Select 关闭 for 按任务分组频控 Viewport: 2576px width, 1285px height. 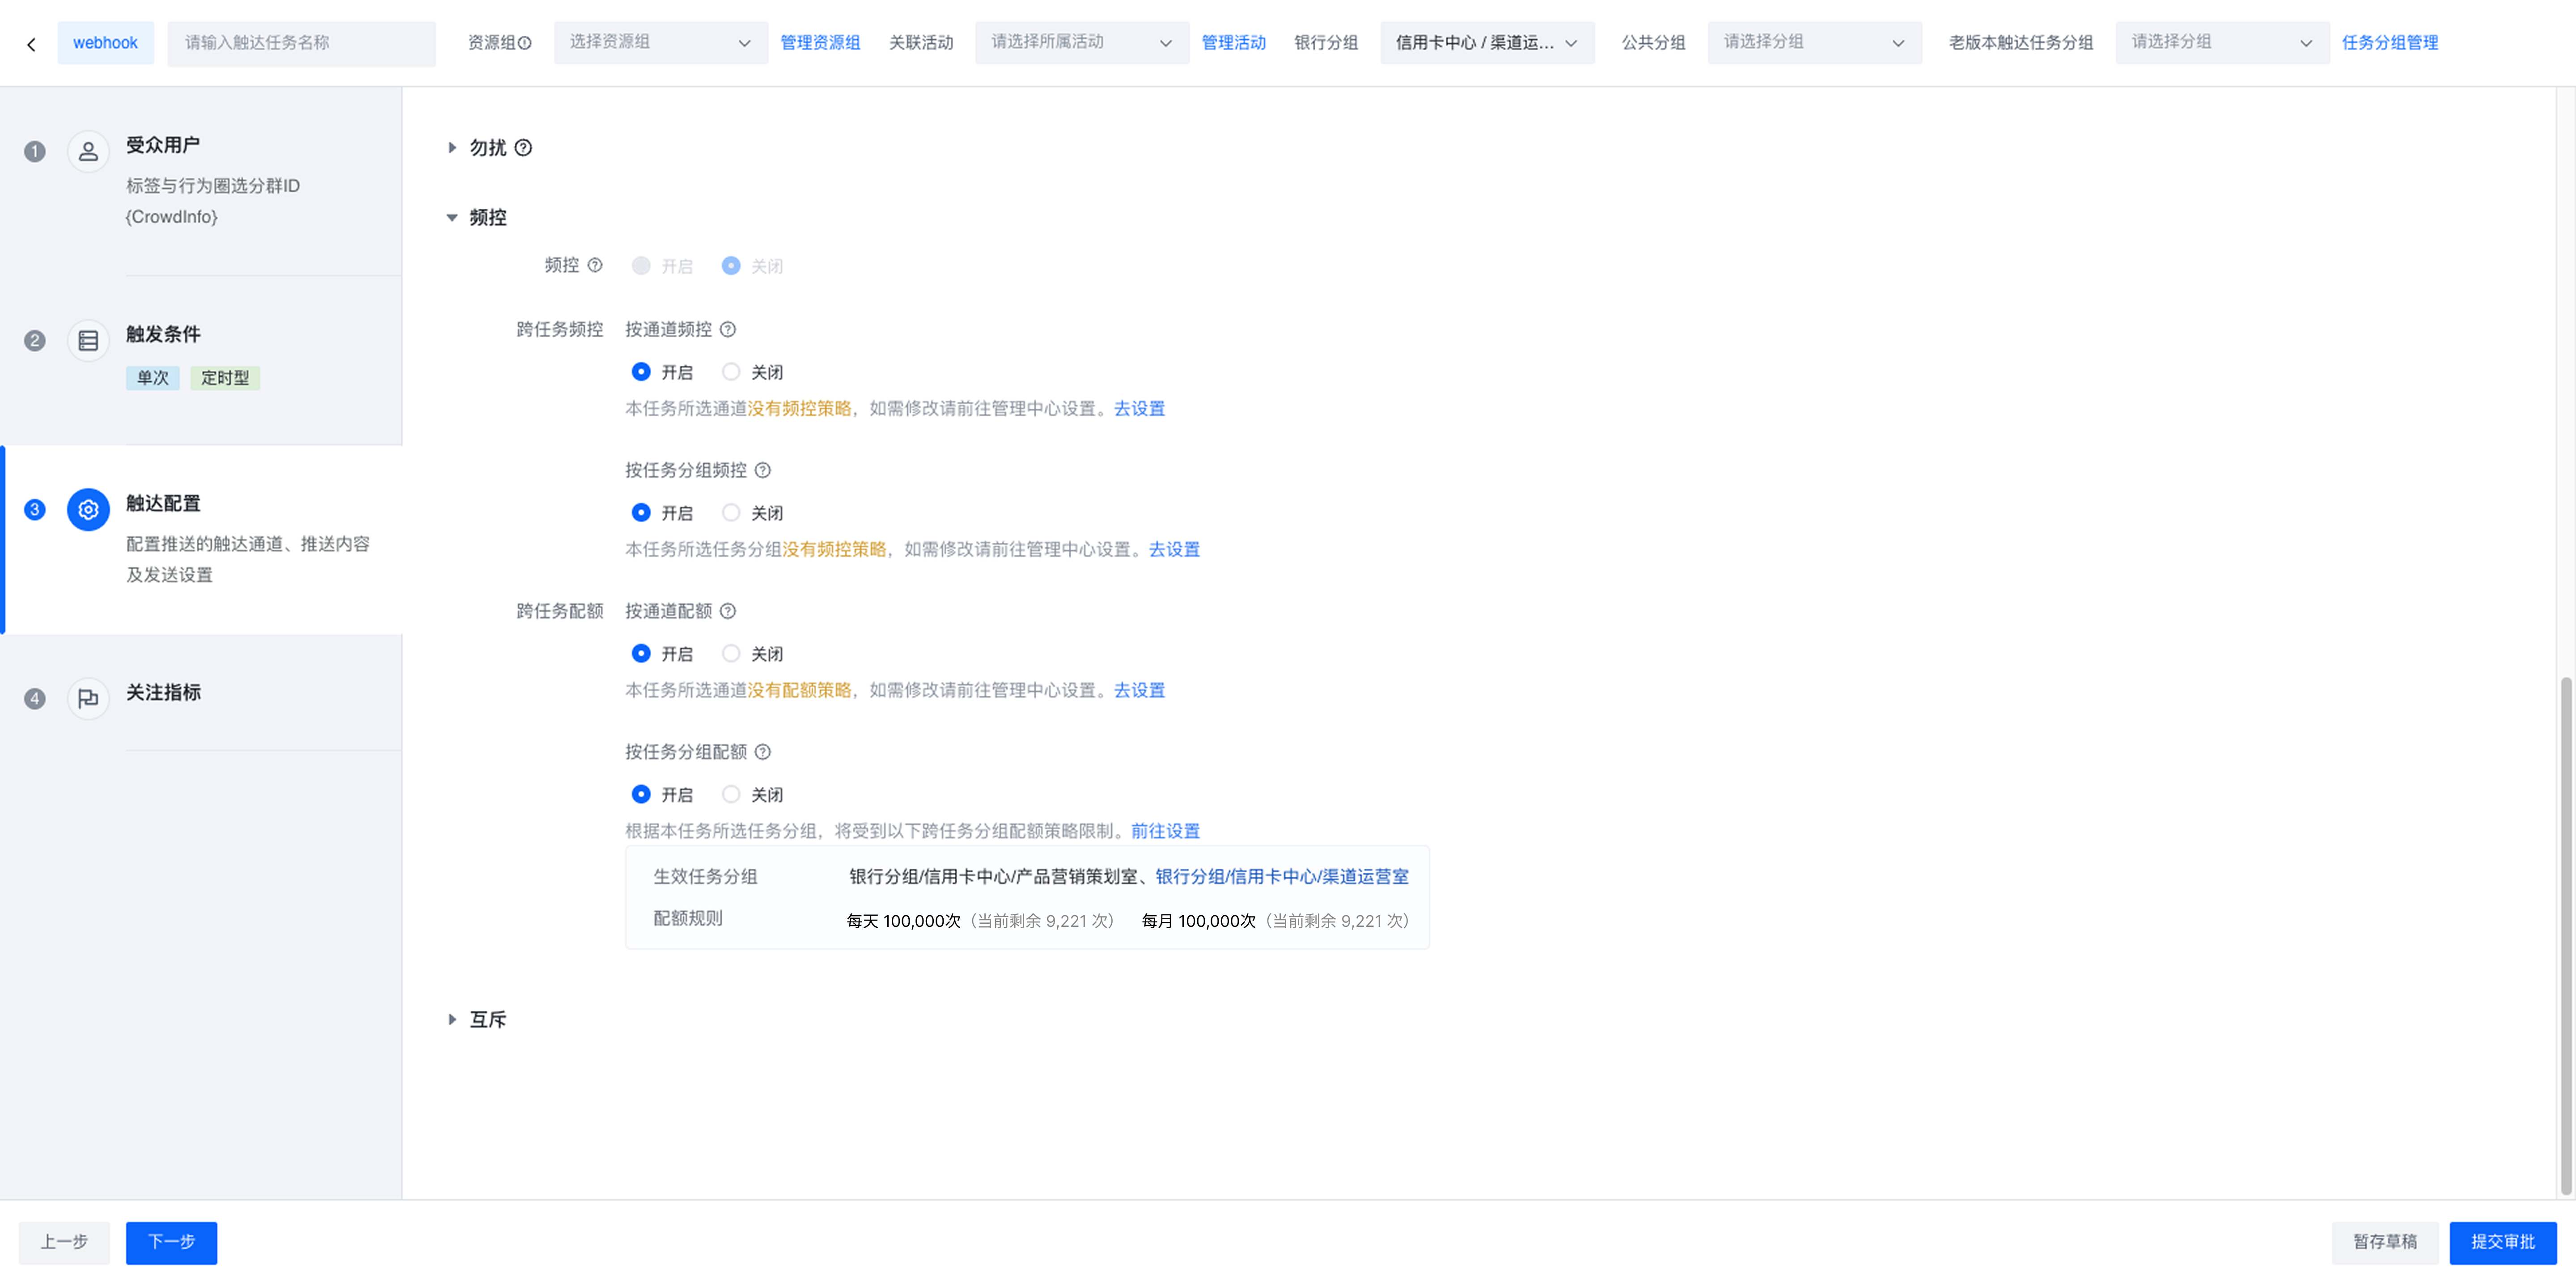(731, 513)
